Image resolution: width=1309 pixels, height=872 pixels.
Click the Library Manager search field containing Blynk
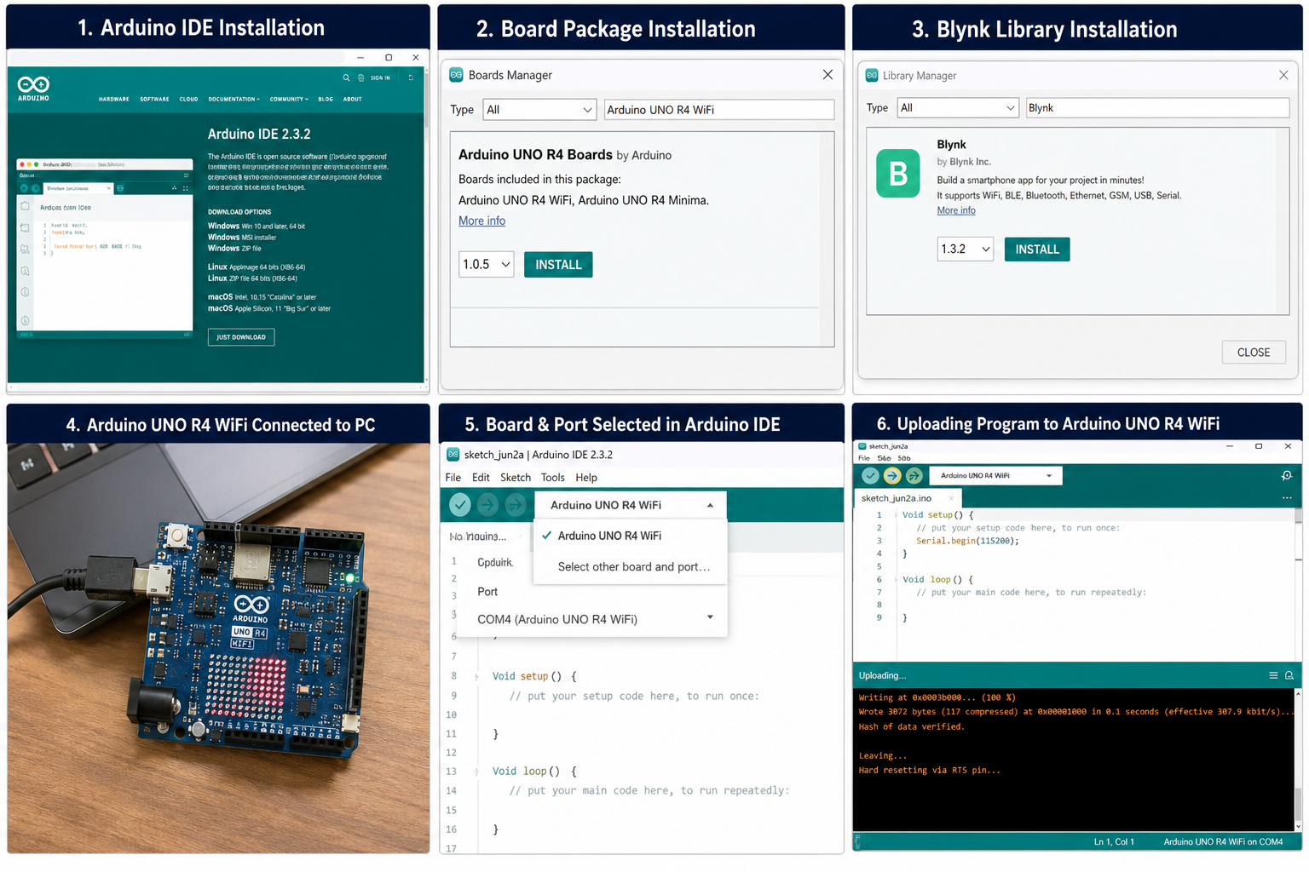(x=1157, y=108)
